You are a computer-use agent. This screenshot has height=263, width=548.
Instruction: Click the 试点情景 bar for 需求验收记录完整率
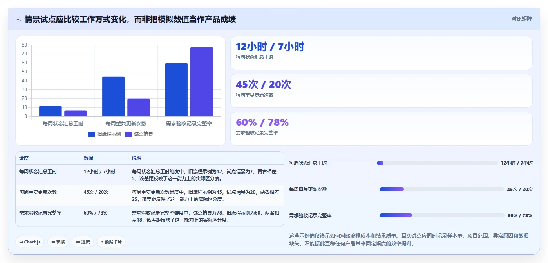(202, 82)
